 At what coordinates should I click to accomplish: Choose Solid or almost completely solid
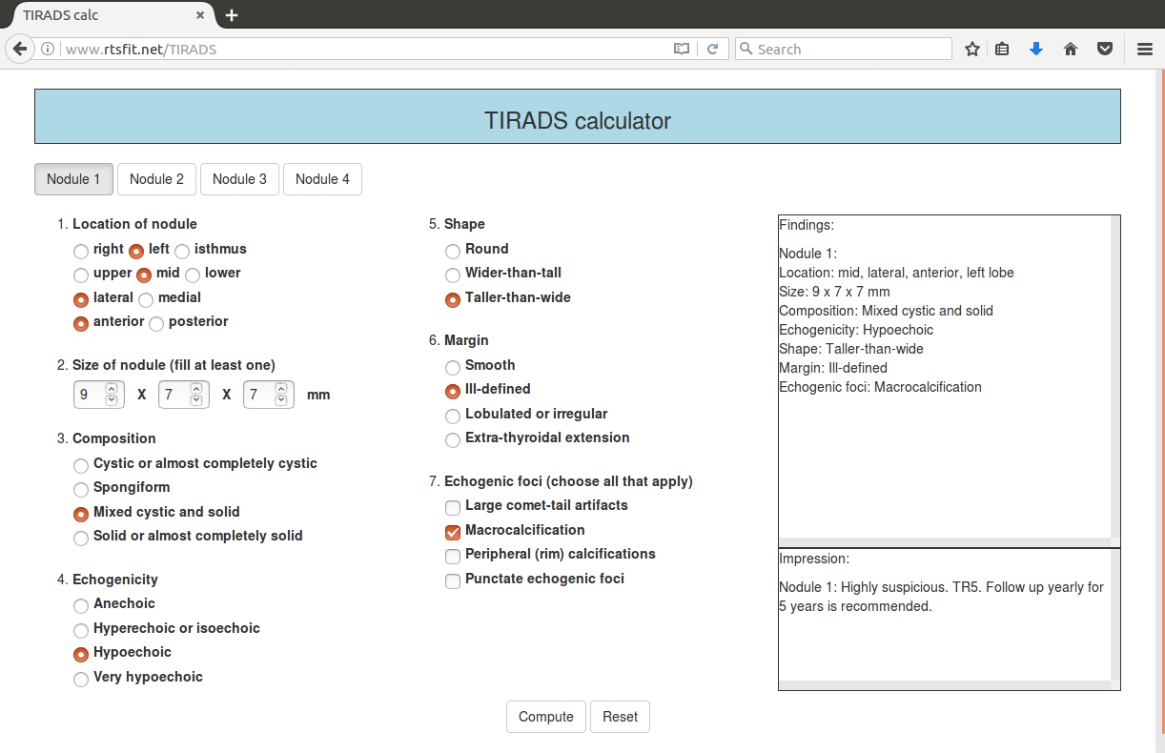click(81, 538)
